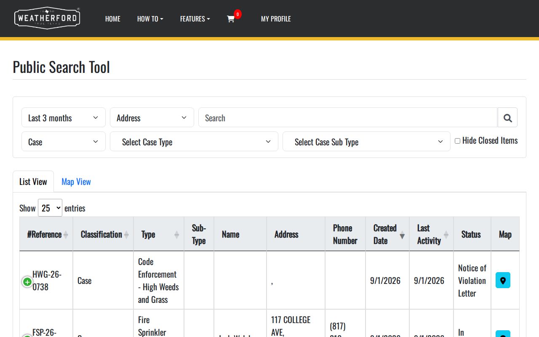Image resolution: width=539 pixels, height=337 pixels.
Task: Sort by Last Activity arrows
Action: click(x=446, y=235)
